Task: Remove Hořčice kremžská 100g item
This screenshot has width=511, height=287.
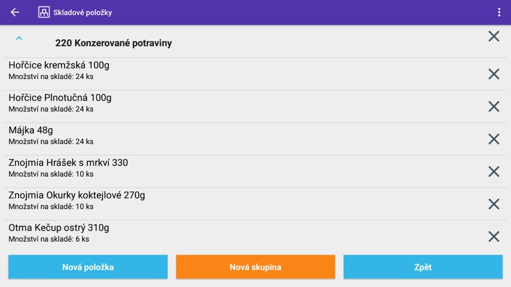Action: pyautogui.click(x=494, y=74)
